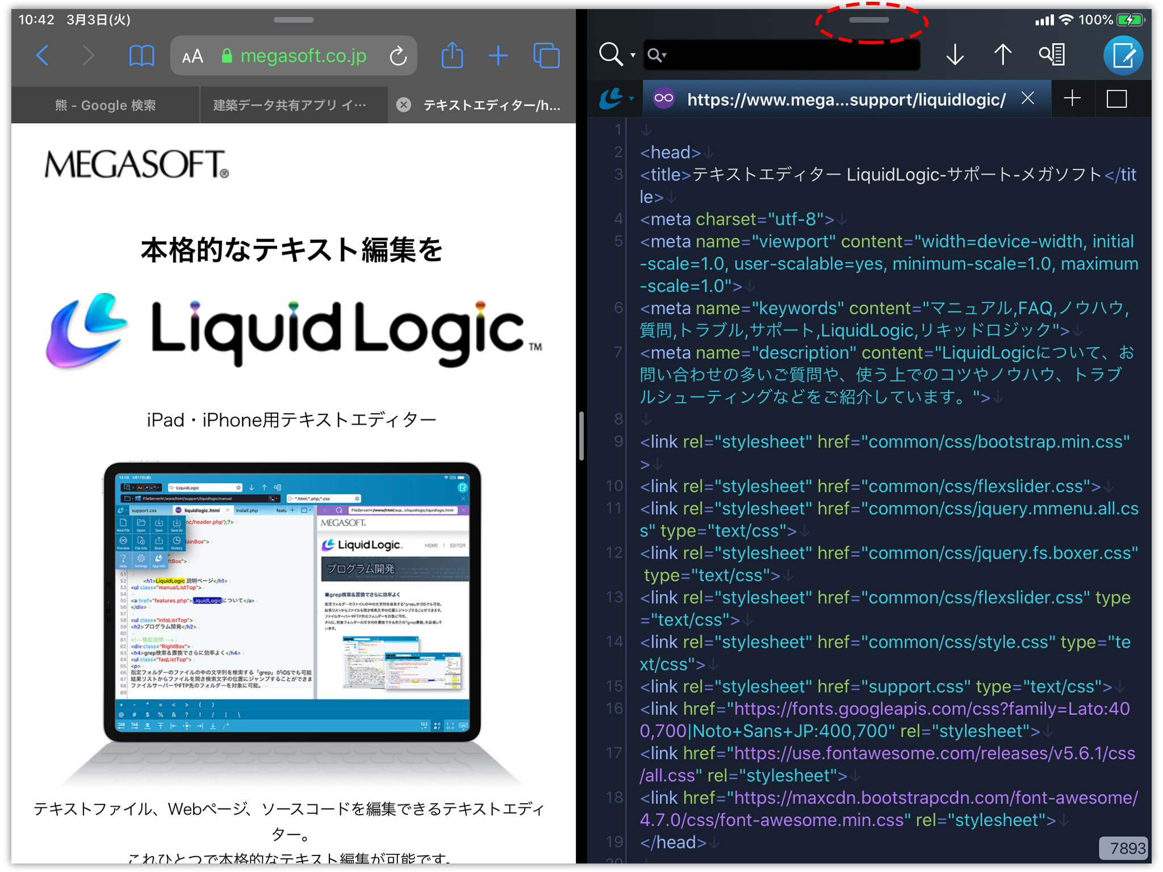Toggle the preview glasses icon on tab

[664, 99]
